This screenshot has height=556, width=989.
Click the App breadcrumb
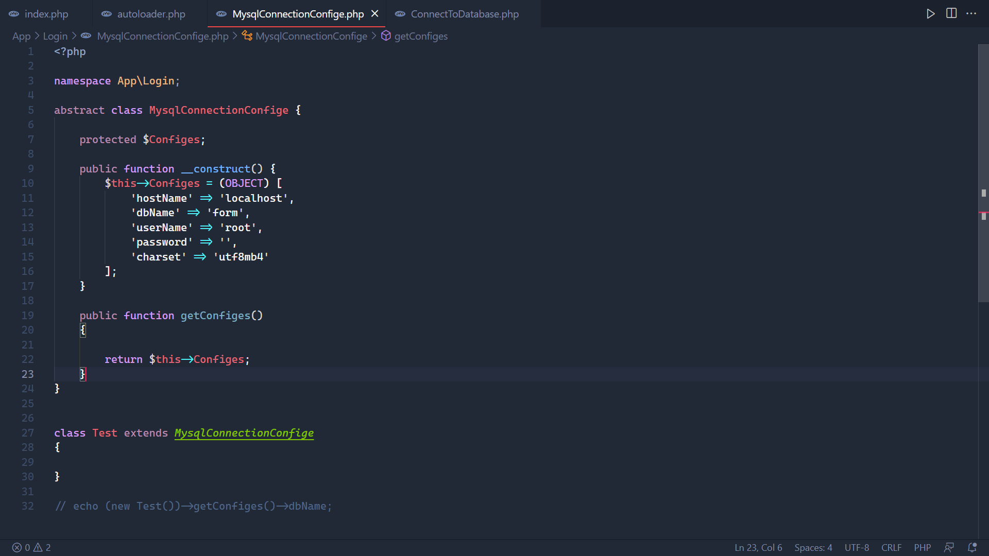tap(22, 36)
